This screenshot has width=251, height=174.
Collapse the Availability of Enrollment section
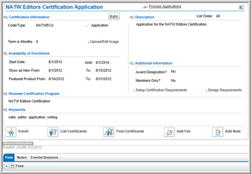point(5,54)
